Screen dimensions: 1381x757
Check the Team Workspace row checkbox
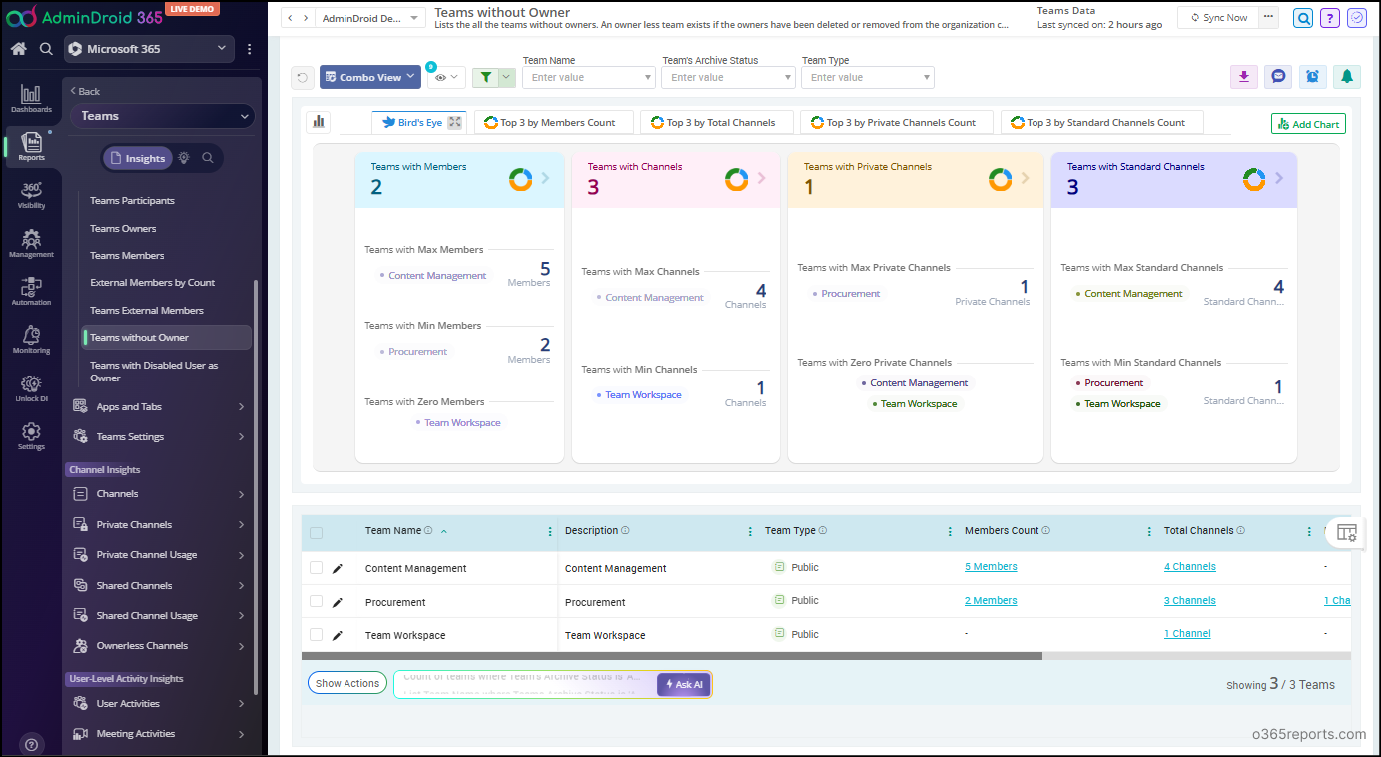316,634
